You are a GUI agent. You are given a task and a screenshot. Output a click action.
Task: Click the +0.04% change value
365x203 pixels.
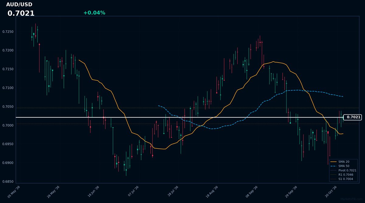point(94,13)
